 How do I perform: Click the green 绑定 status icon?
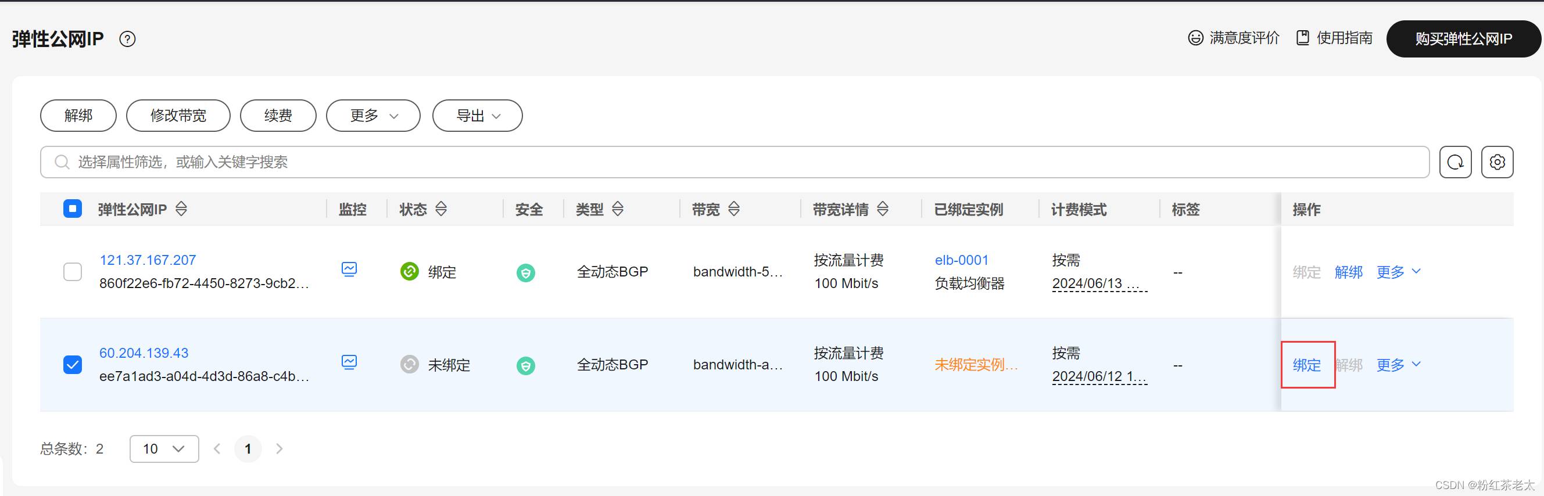tap(409, 272)
